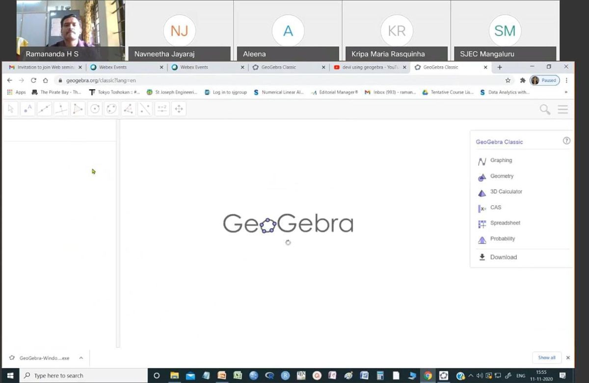Open the Apps bookmark shortcut
This screenshot has width=589, height=383.
[16, 92]
